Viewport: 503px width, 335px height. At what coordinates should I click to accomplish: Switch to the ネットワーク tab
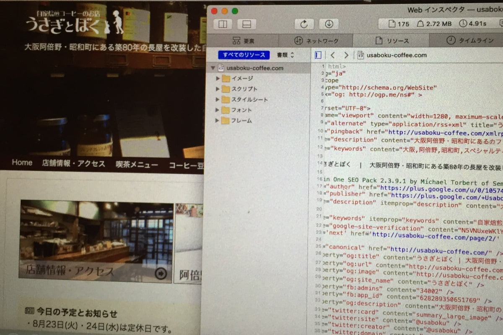(316, 41)
